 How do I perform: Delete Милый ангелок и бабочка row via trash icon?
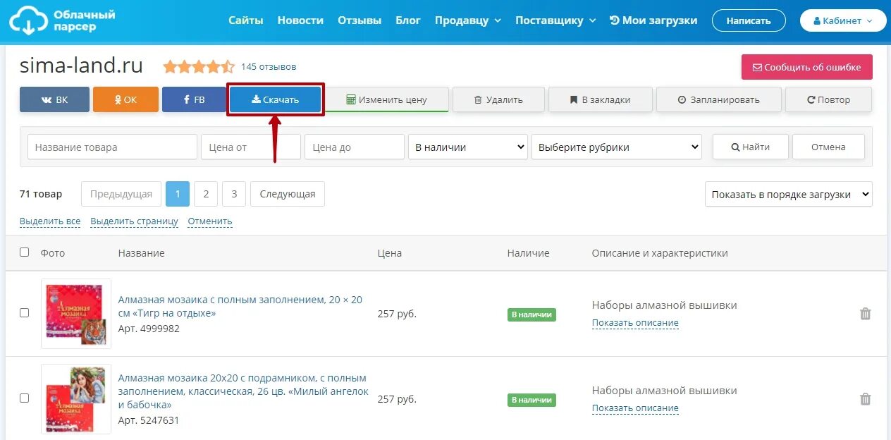[866, 399]
